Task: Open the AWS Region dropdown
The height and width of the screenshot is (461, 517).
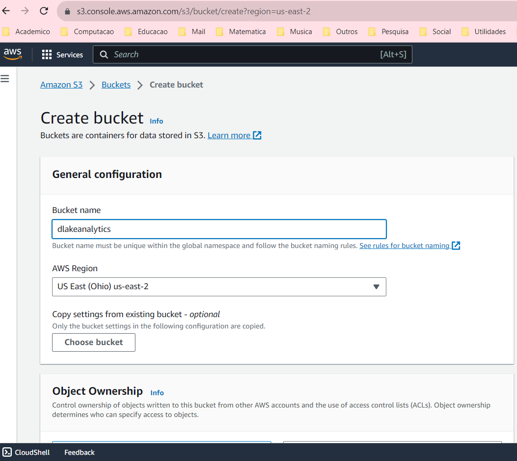Action: (x=219, y=286)
